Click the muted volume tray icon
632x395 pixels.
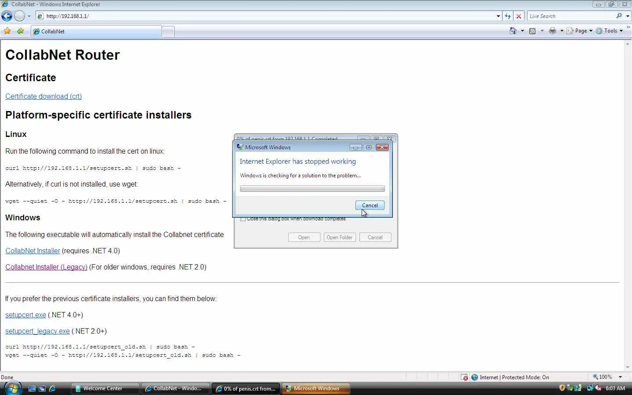pos(598,388)
